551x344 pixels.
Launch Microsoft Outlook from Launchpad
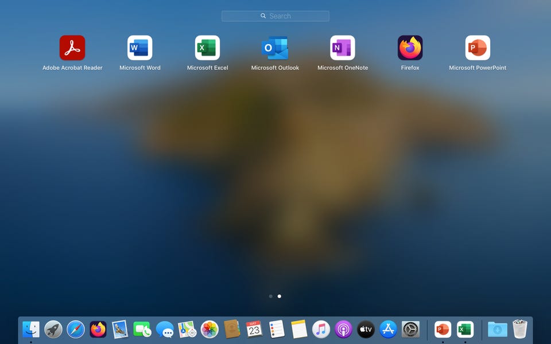[x=275, y=48]
